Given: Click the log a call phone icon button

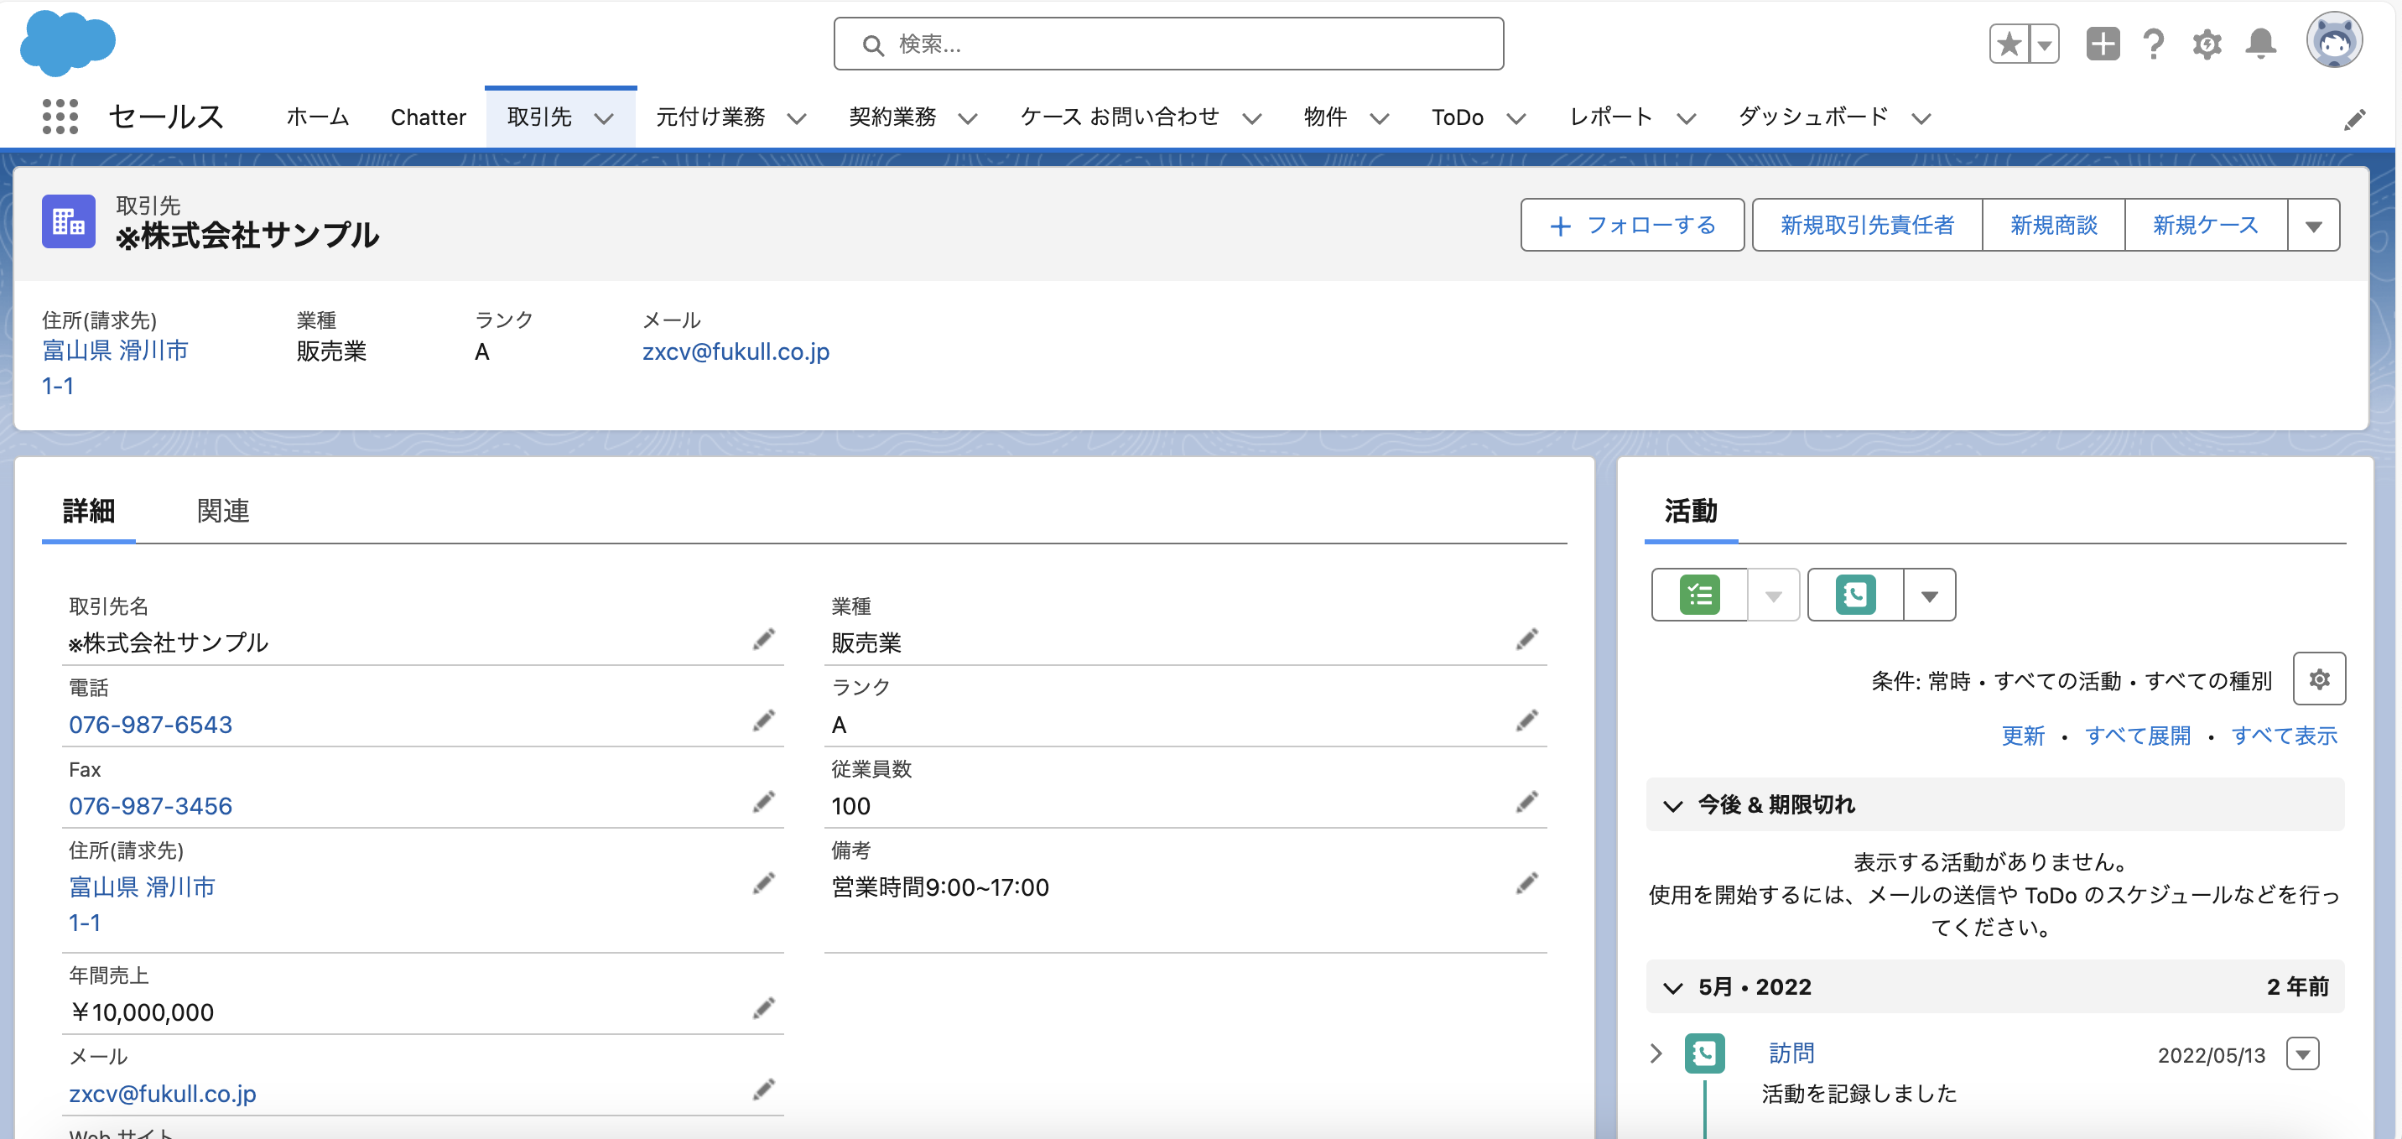Looking at the screenshot, I should [x=1855, y=596].
